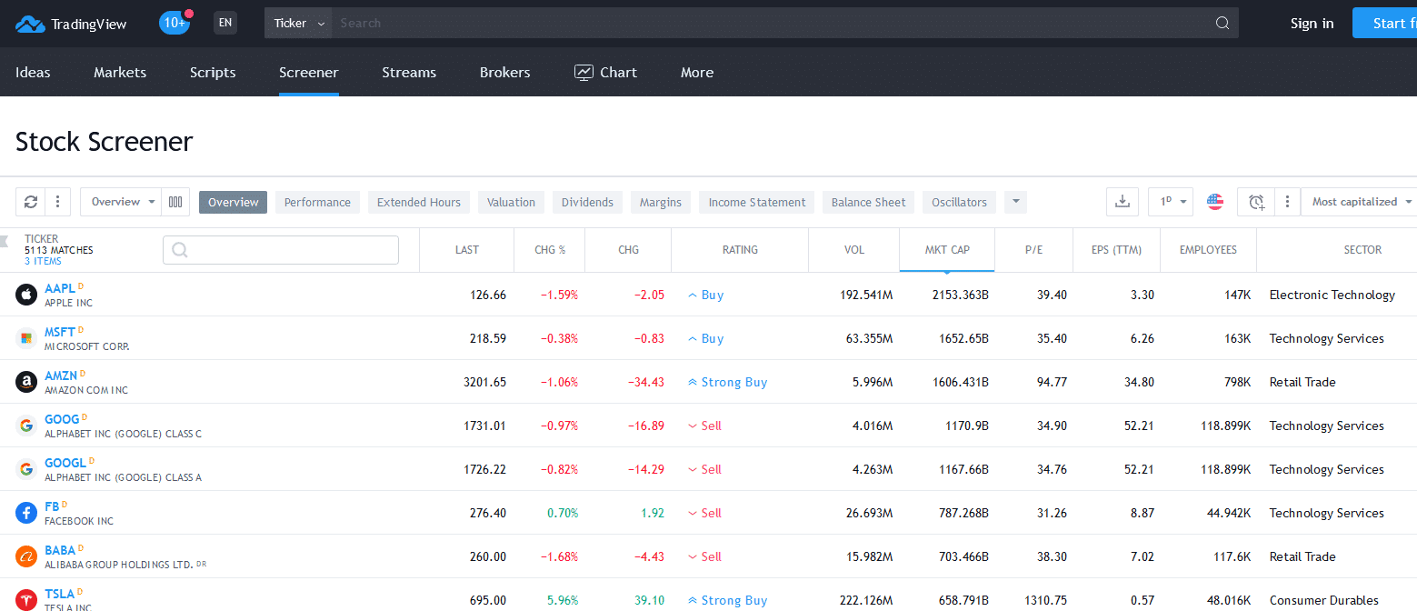Switch to the Performance tab
The image size is (1417, 611).
point(317,202)
